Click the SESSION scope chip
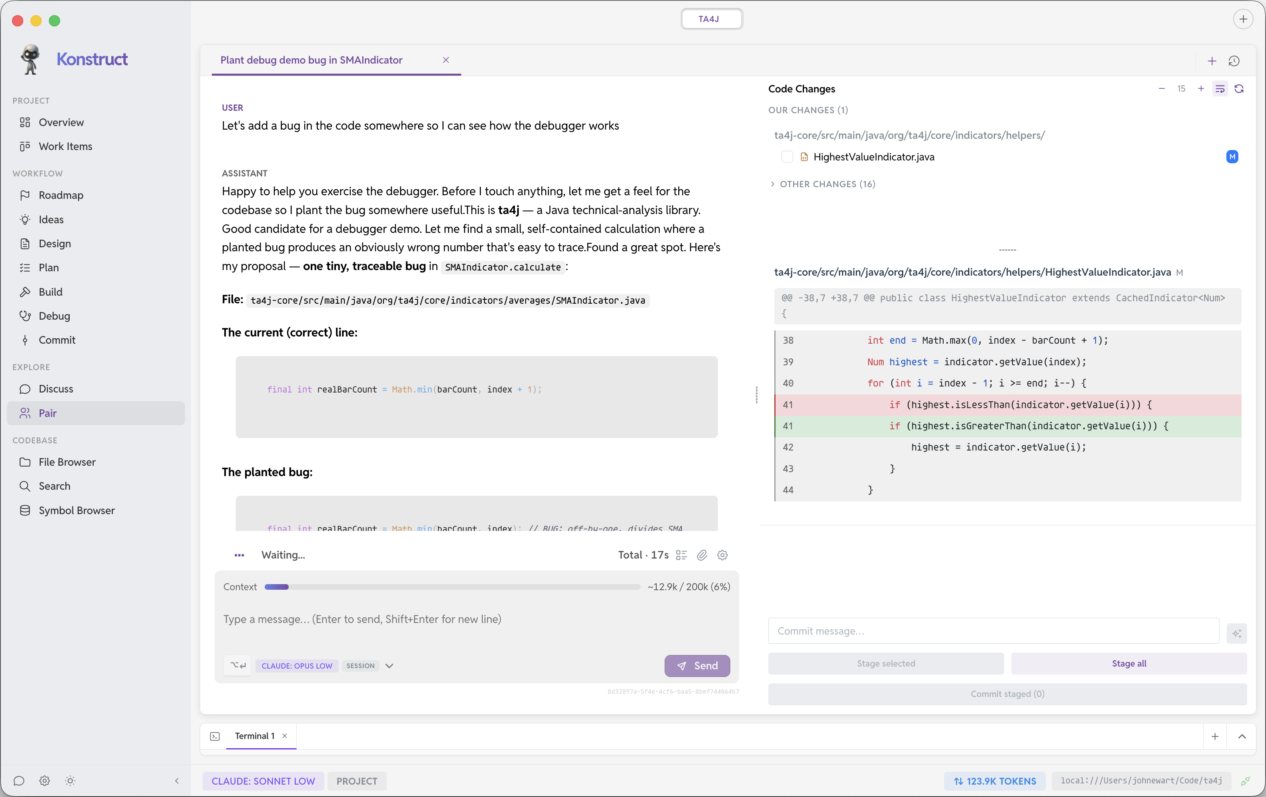 (x=360, y=666)
